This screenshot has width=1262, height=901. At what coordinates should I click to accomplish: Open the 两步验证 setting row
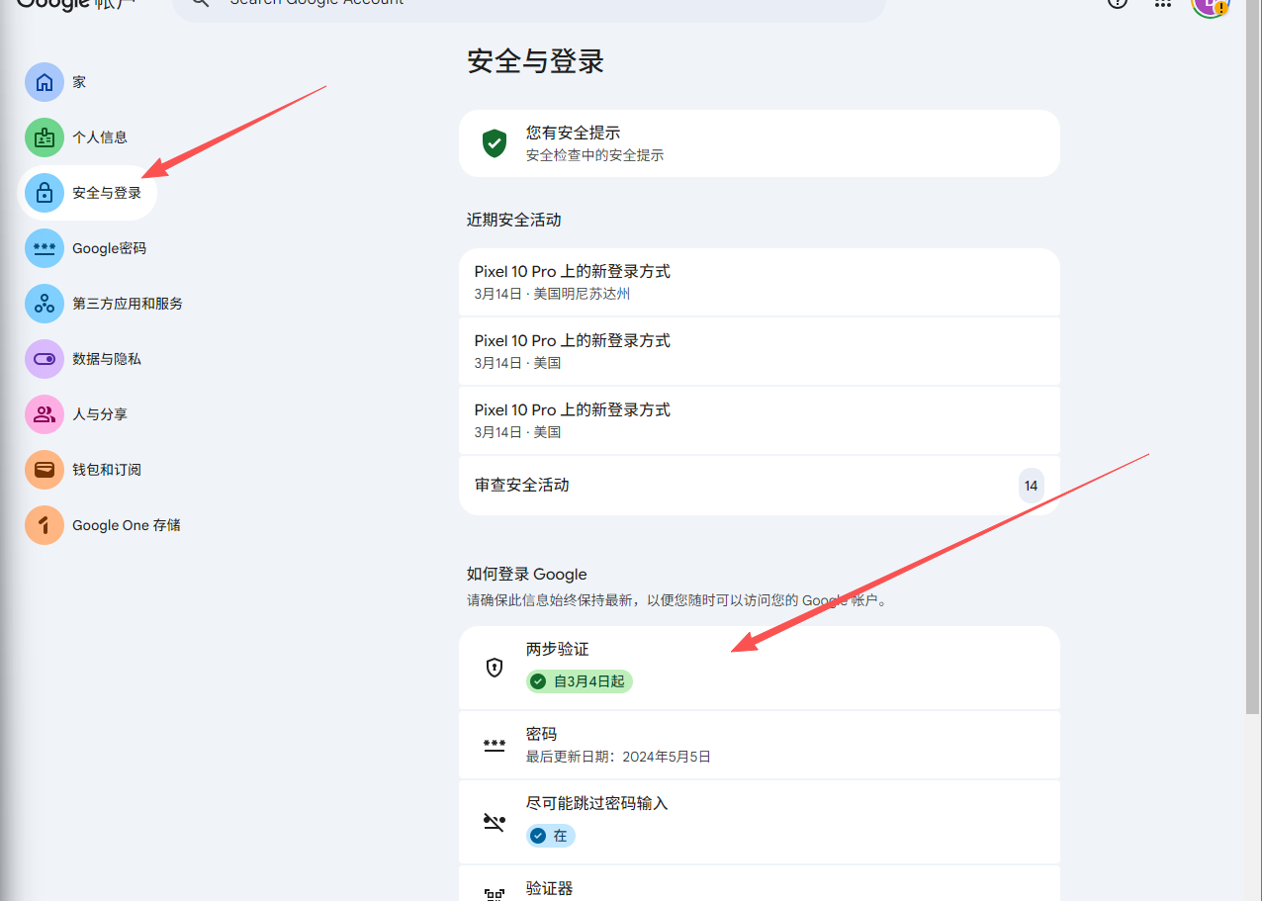pyautogui.click(x=759, y=667)
